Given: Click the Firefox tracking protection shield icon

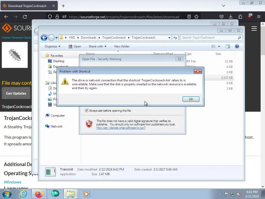Looking at the screenshot, I should (x=50, y=17).
